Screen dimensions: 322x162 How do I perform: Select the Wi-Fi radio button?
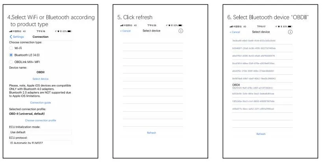coord(11,48)
